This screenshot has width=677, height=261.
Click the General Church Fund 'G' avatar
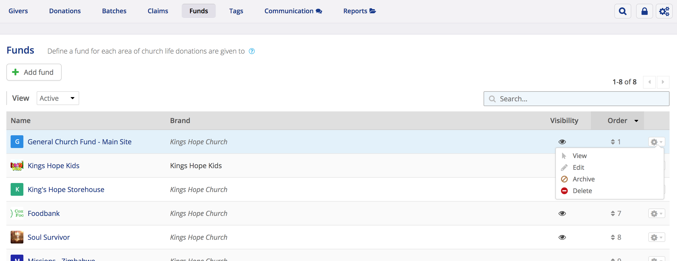pyautogui.click(x=17, y=142)
